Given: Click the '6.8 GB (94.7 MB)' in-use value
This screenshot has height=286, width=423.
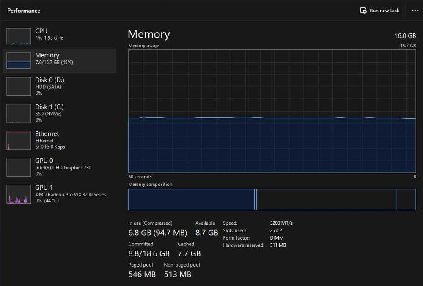Looking at the screenshot, I should (x=157, y=233).
